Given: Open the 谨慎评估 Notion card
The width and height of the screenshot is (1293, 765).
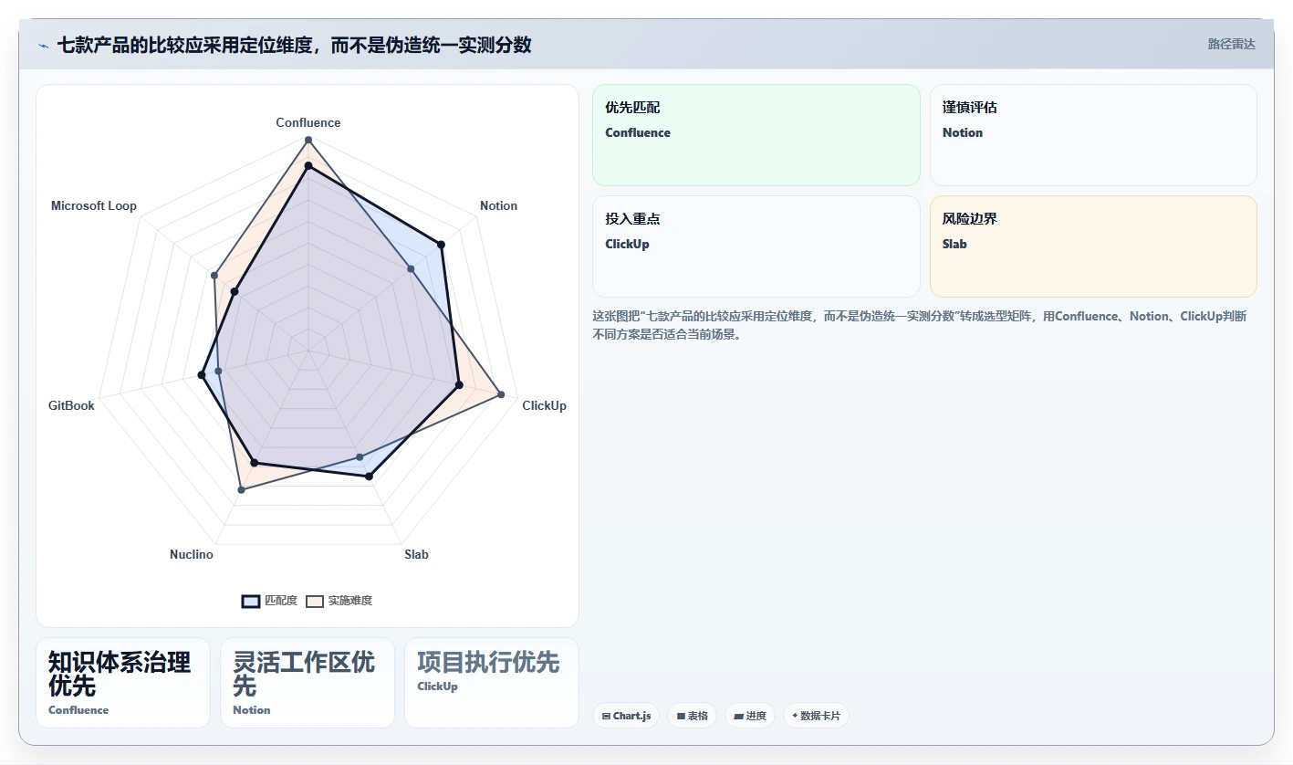Looking at the screenshot, I should point(1093,135).
